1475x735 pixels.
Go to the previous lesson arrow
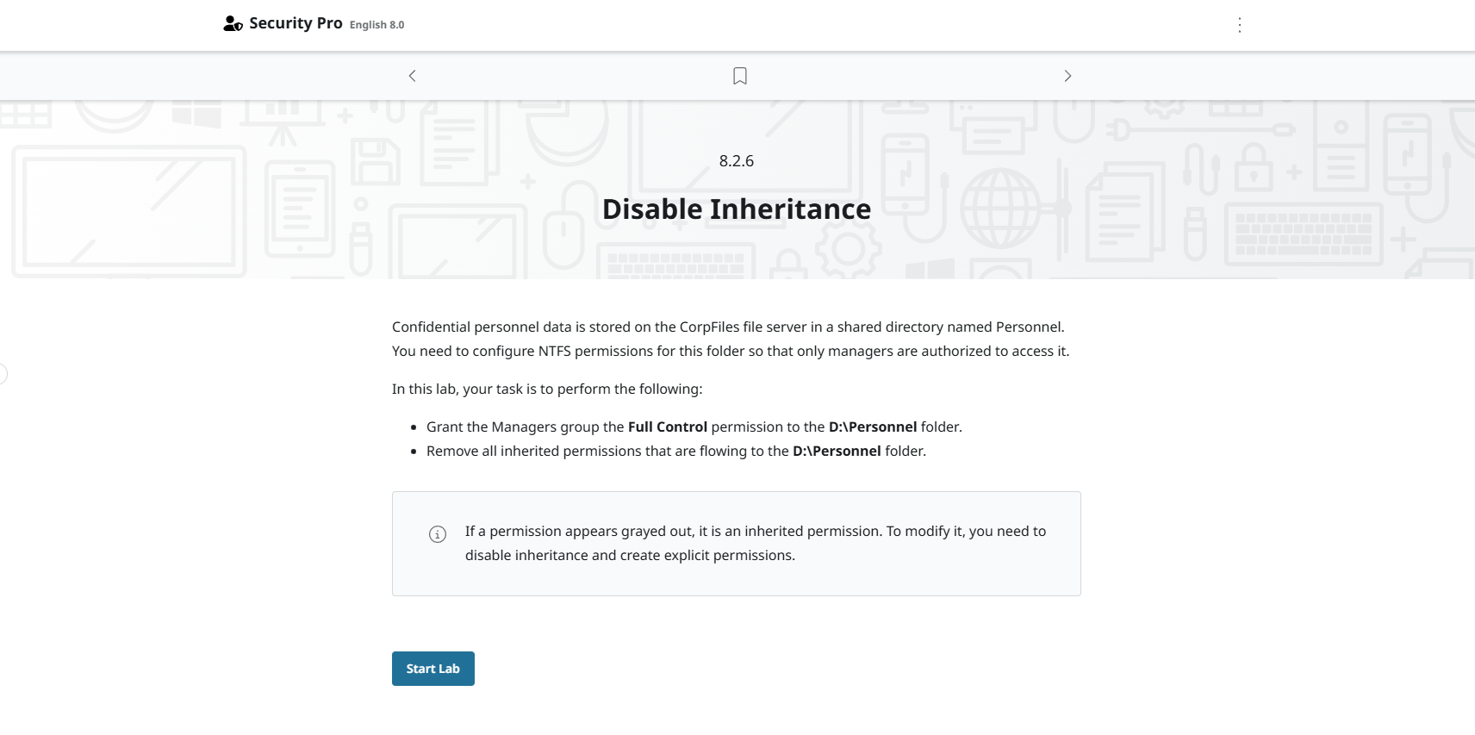413,76
